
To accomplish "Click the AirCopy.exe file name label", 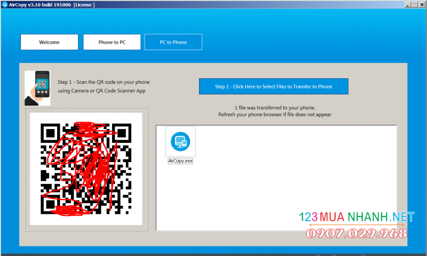I will [180, 161].
